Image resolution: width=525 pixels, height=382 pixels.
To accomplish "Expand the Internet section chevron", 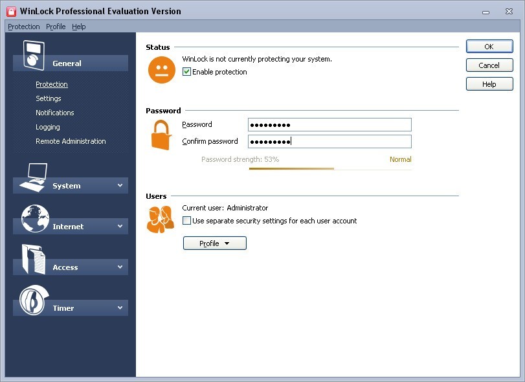I will [120, 226].
